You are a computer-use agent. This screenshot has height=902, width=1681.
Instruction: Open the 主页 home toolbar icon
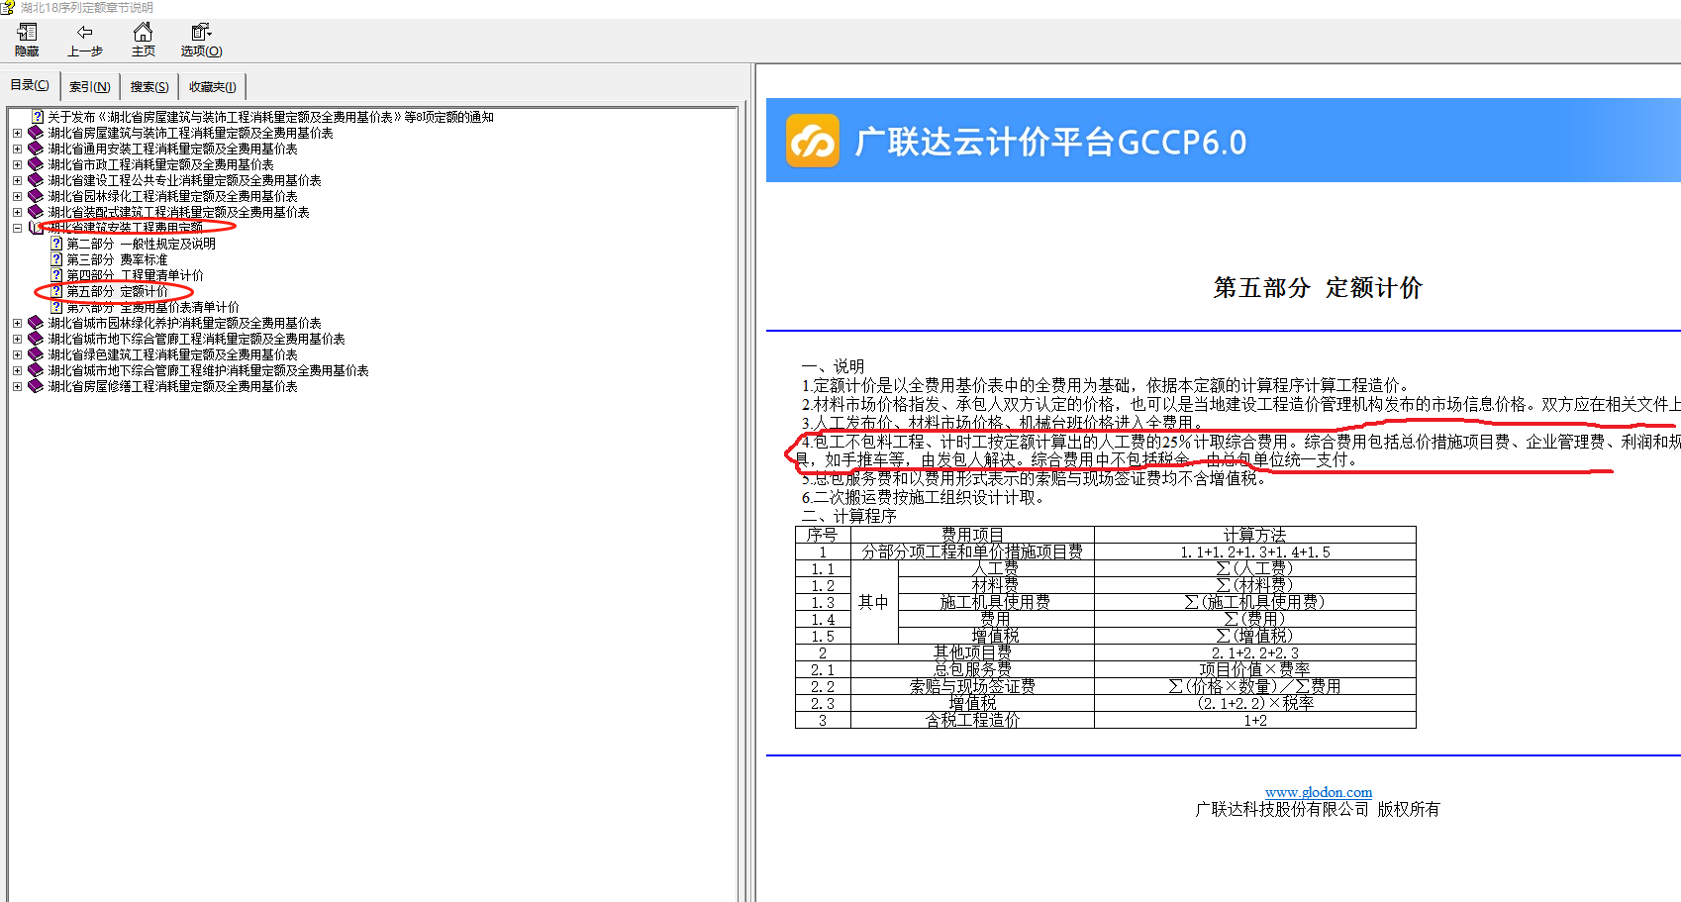coord(144,40)
